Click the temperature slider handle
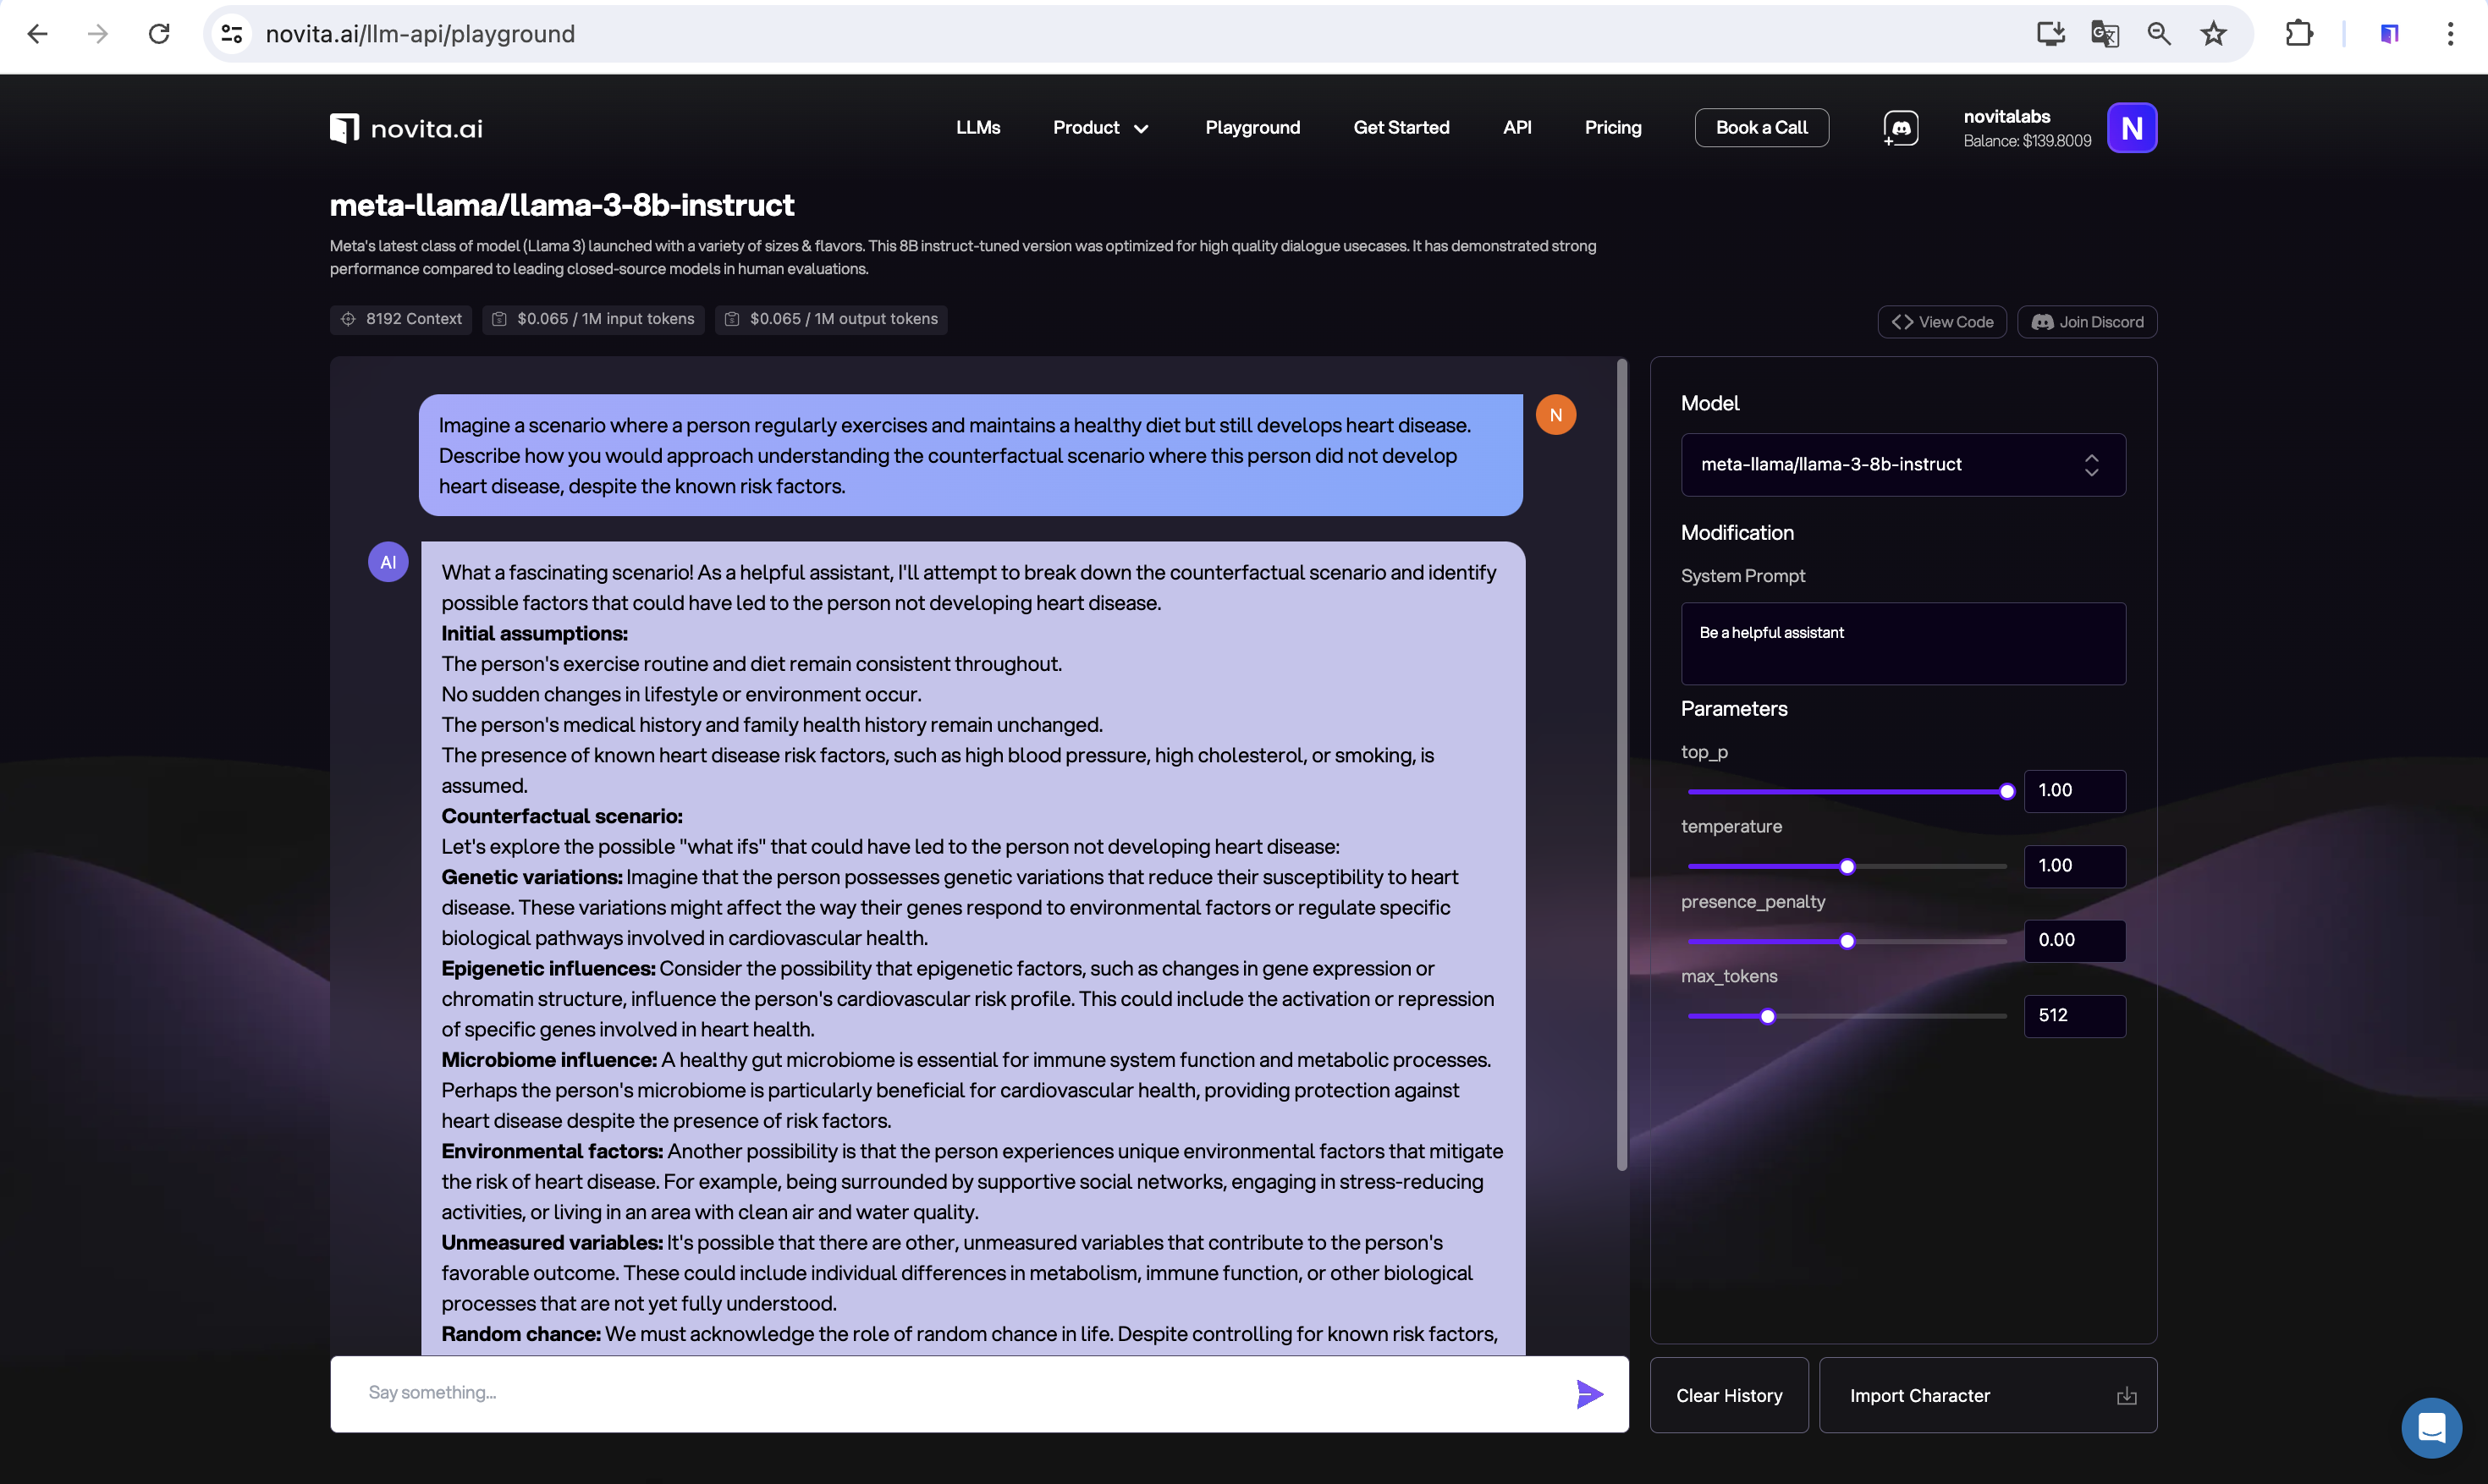Viewport: 2488px width, 1484px height. [x=1847, y=866]
